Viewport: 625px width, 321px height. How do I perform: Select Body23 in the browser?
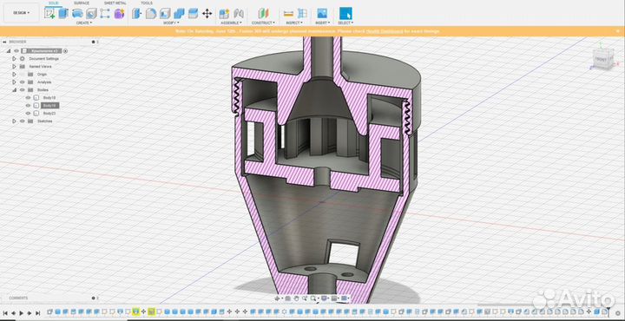[49, 113]
